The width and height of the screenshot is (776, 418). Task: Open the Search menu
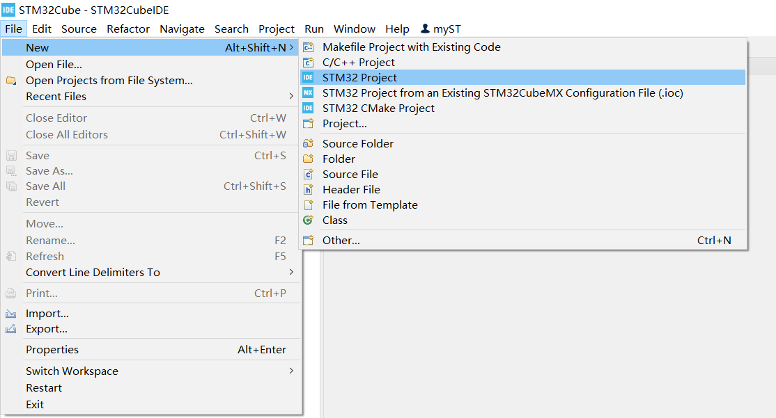tap(231, 29)
